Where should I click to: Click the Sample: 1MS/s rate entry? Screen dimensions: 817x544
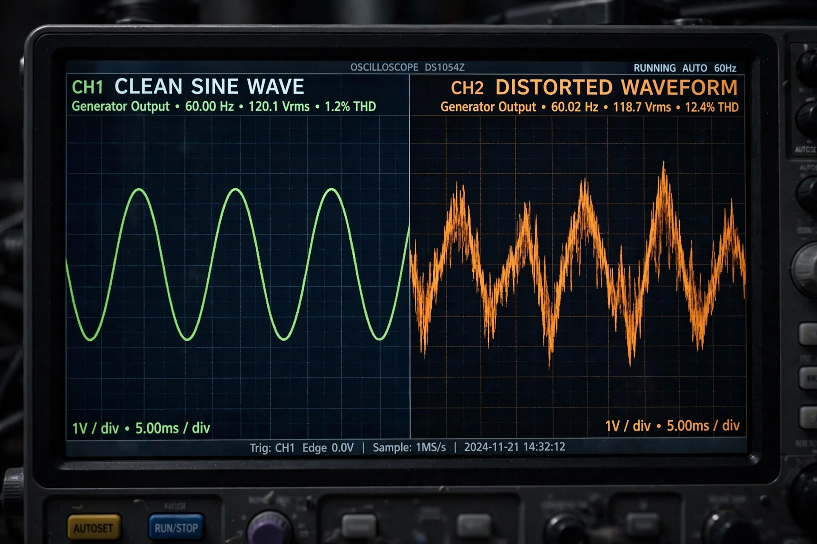(409, 447)
